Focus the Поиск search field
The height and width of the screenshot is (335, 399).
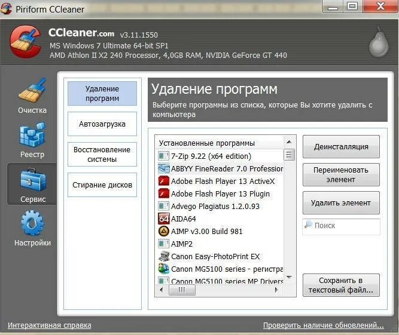[341, 226]
